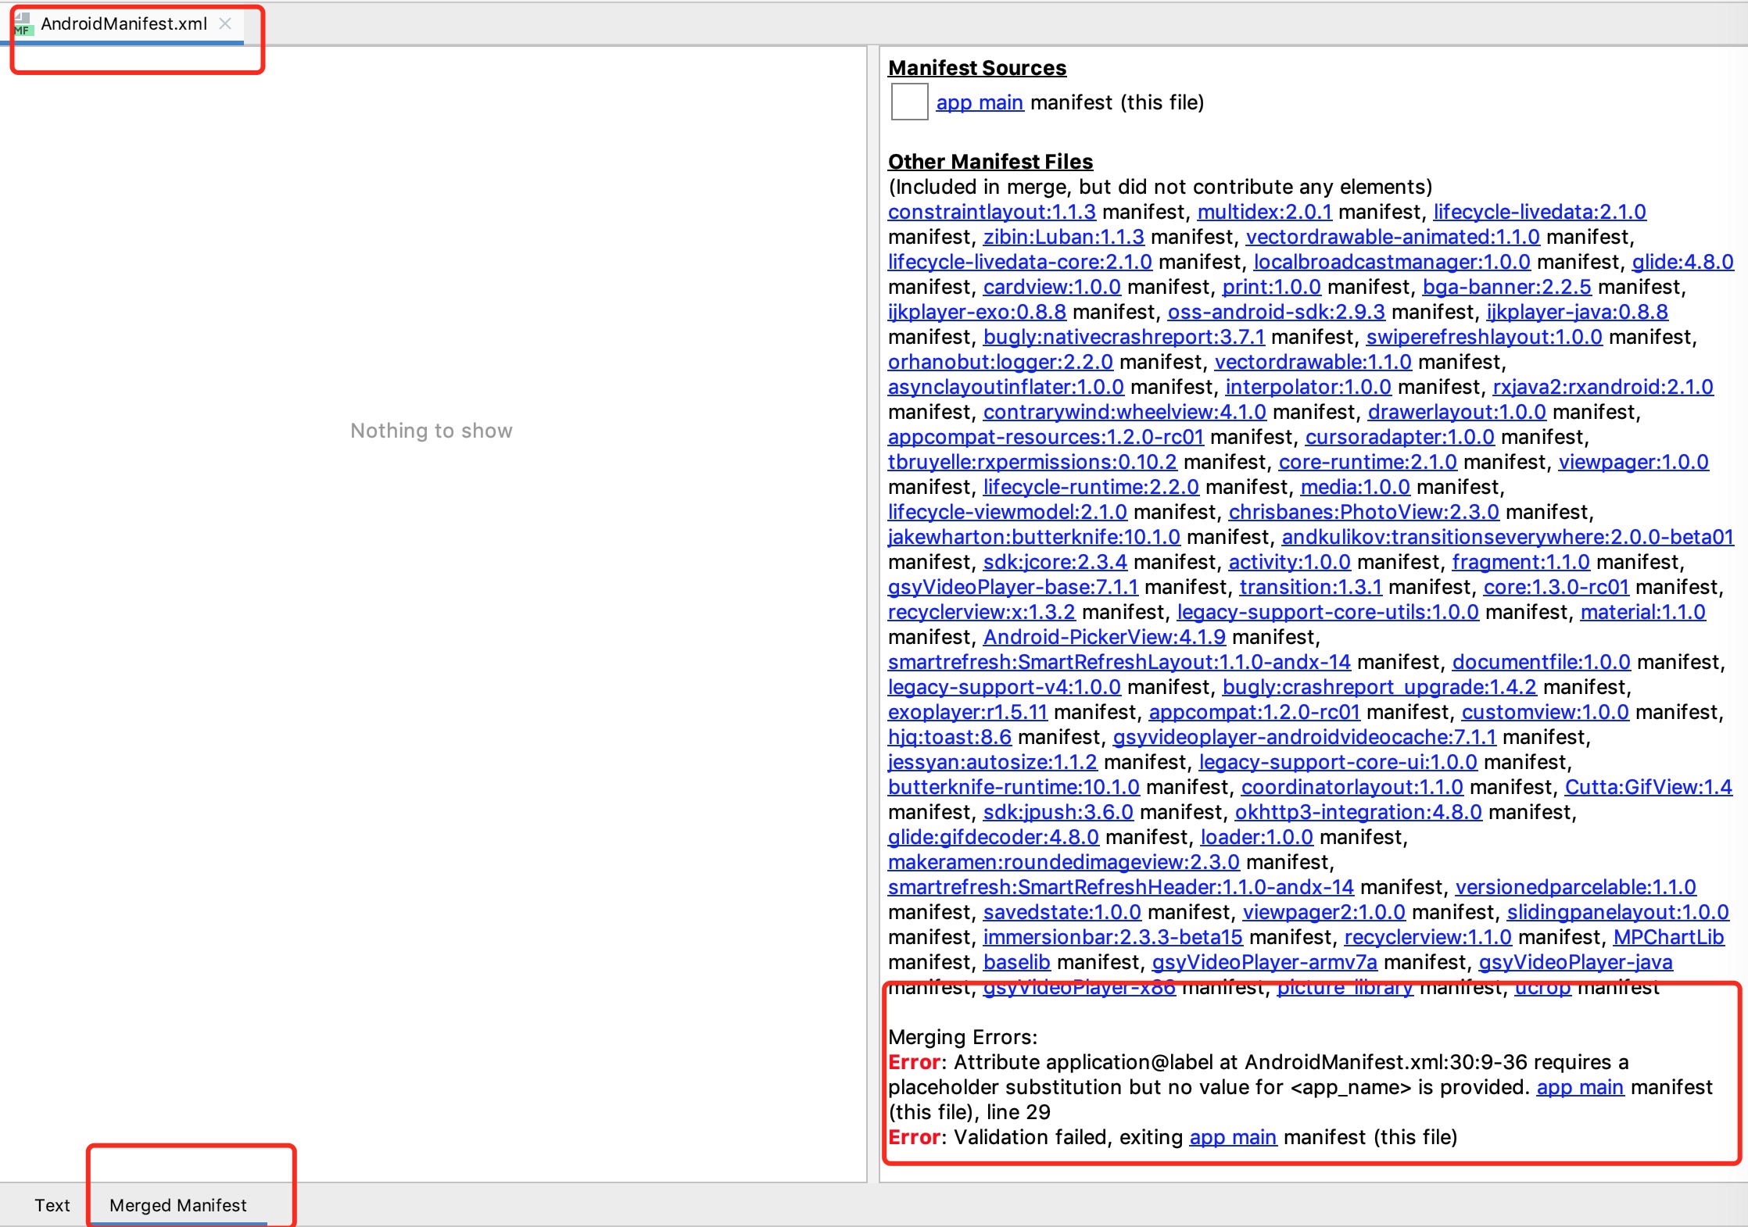Close the AndroidManifest.xml editor tab
The width and height of the screenshot is (1748, 1227).
pos(225,24)
